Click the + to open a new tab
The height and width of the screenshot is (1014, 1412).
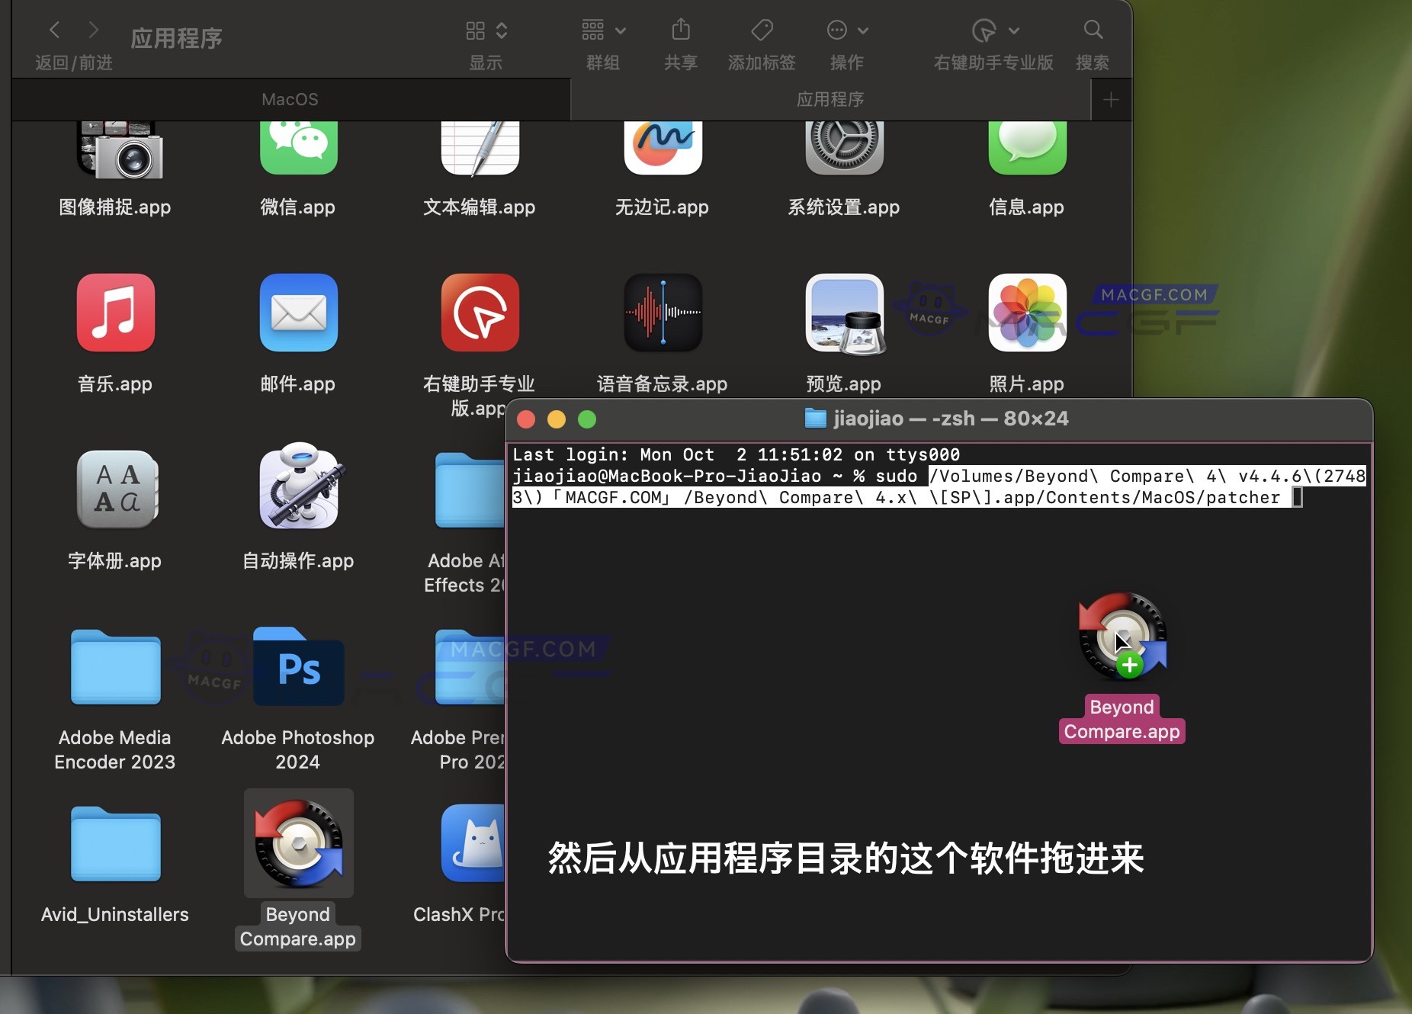[x=1111, y=99]
